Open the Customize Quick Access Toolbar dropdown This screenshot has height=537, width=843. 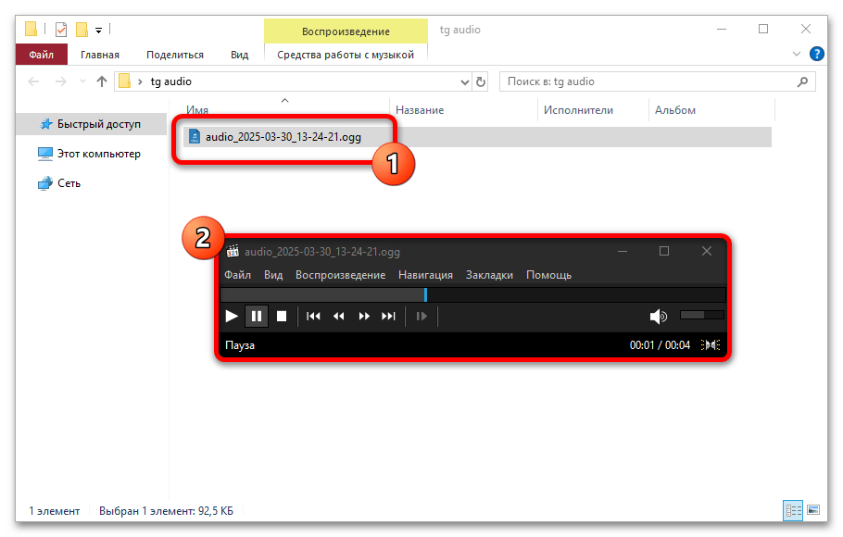(98, 31)
